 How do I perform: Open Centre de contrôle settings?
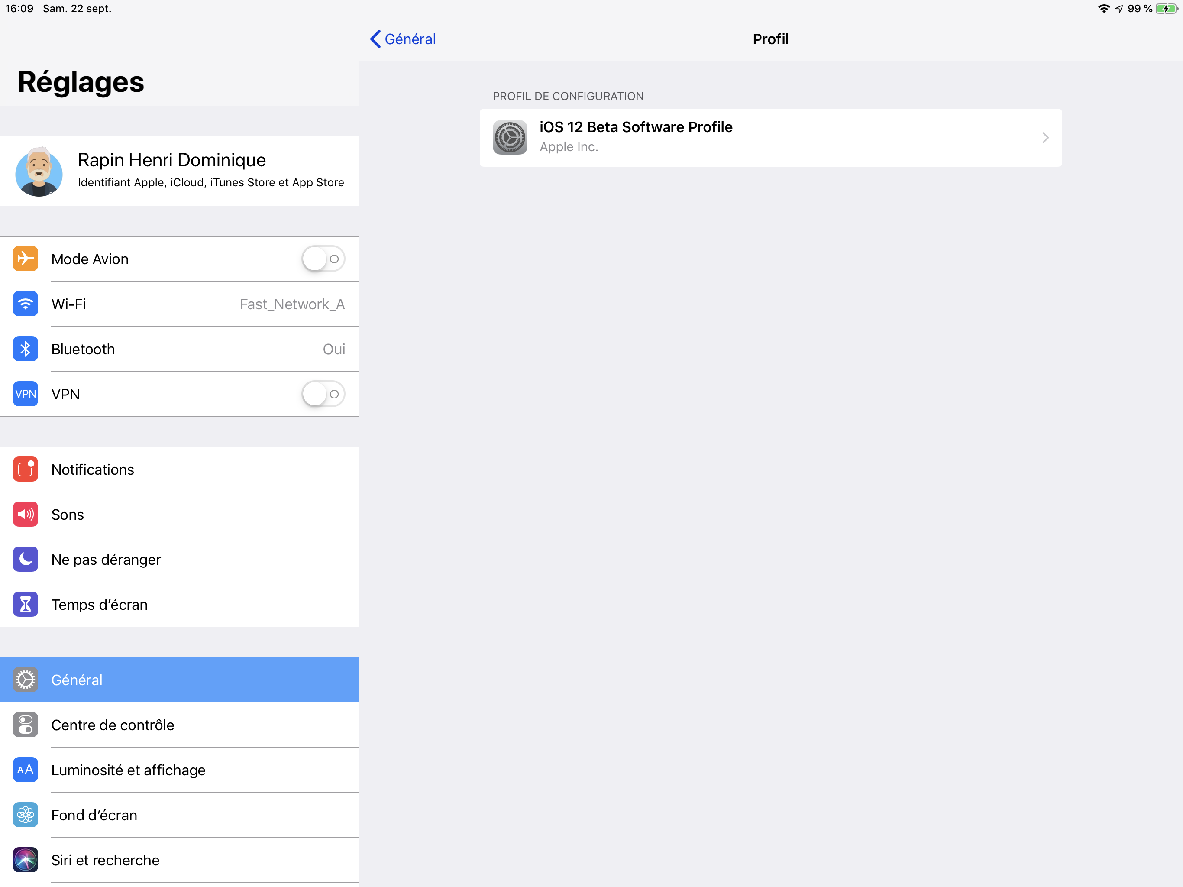tap(112, 725)
